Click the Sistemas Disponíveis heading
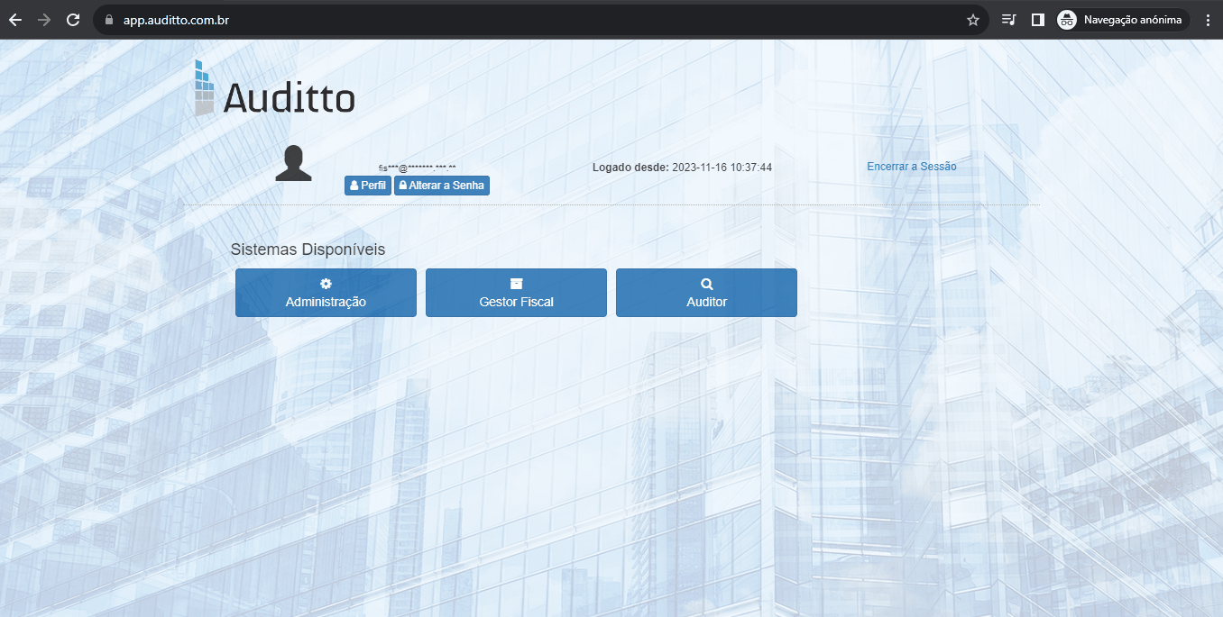 pyautogui.click(x=308, y=250)
